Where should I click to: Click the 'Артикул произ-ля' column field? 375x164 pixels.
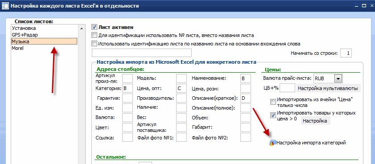click(x=127, y=78)
